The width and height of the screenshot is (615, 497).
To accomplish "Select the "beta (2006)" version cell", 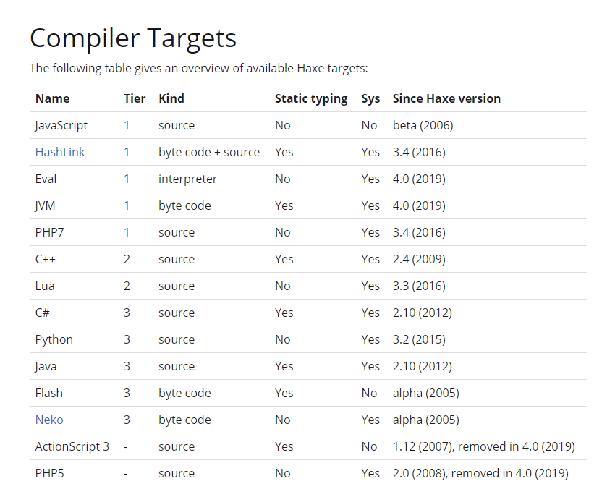I will point(423,125).
